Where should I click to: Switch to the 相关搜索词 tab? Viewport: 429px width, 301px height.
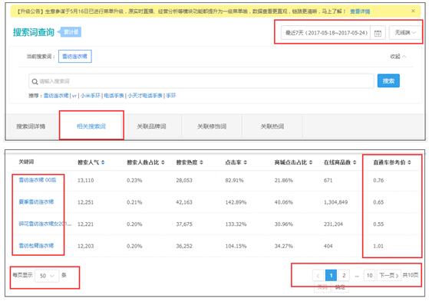point(91,126)
